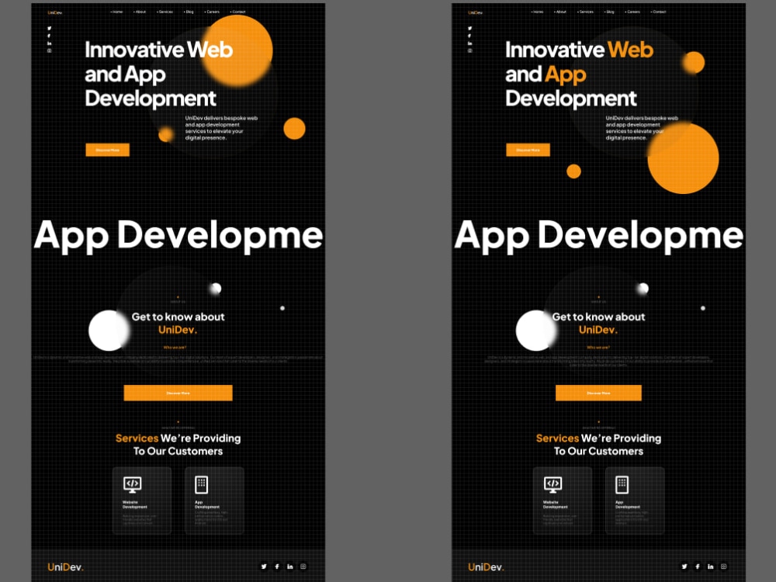The image size is (776, 582).
Task: Click the Instagram icon in right mockup's sidebar
Action: [469, 50]
